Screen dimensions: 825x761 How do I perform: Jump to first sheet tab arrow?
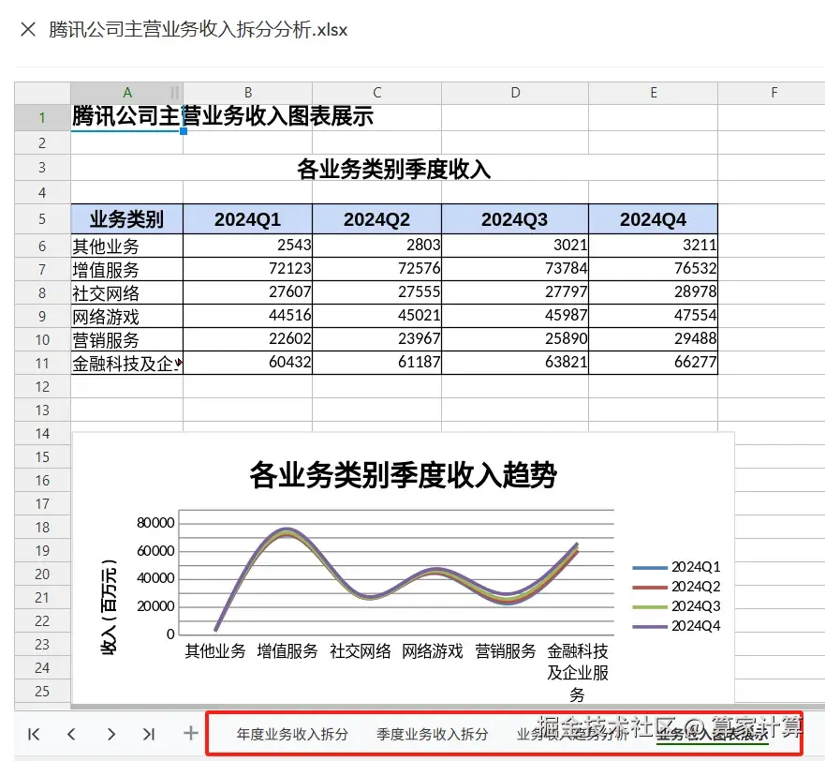34,734
